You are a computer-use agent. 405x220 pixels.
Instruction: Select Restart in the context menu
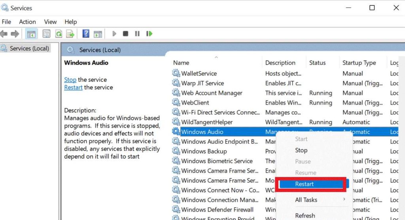(x=304, y=184)
